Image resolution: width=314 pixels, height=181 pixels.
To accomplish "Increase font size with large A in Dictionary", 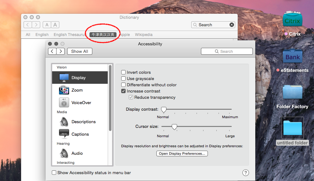I will click(x=55, y=25).
